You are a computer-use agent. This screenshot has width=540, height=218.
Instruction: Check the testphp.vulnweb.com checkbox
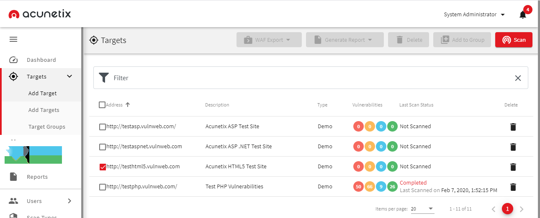coord(103,187)
